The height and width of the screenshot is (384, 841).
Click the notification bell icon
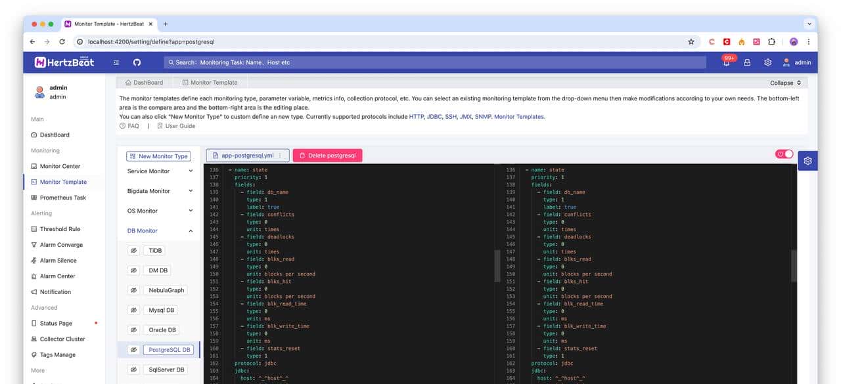726,63
